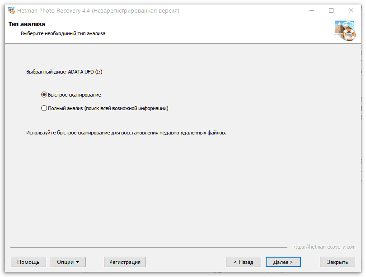Close the window using the title bar X
366x277 pixels.
(351, 10)
